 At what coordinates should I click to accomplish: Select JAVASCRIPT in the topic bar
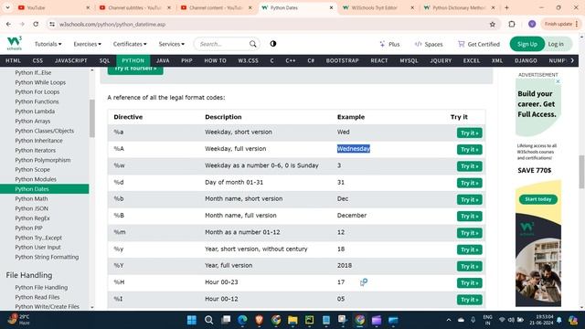[x=71, y=60]
